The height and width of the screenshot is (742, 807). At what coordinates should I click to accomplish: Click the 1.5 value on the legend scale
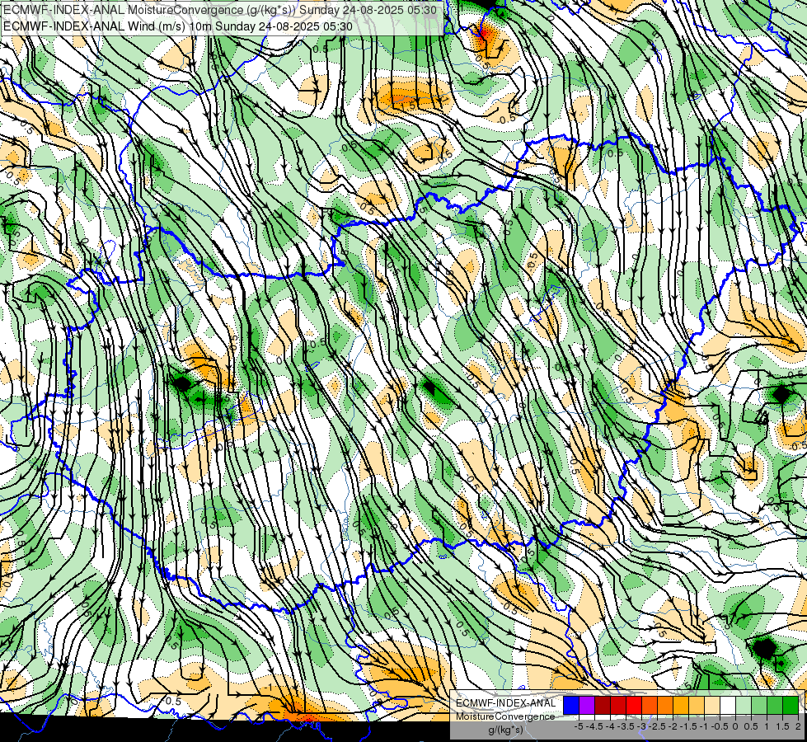pos(783,726)
